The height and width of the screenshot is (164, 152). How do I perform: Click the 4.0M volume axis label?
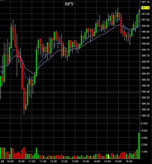click(144, 131)
